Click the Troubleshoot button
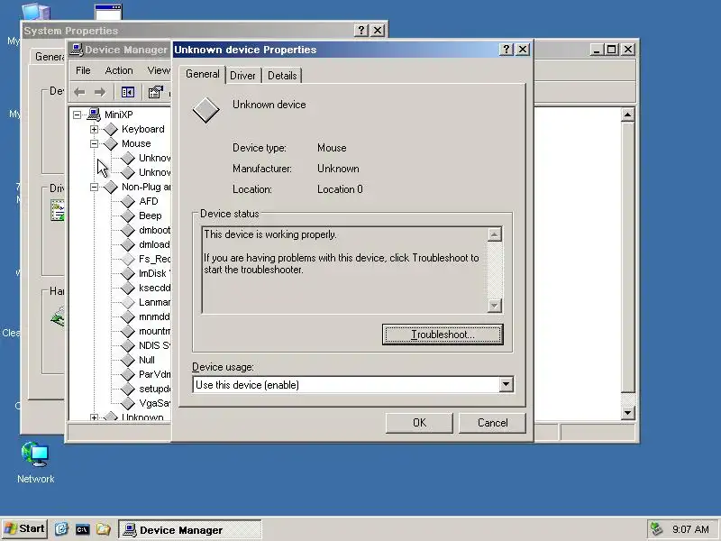This screenshot has height=541, width=721. coord(443,335)
